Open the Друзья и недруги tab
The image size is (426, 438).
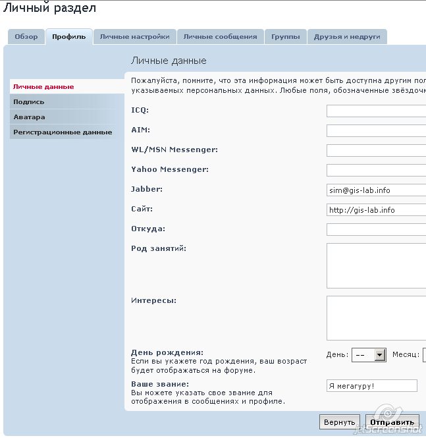(347, 37)
